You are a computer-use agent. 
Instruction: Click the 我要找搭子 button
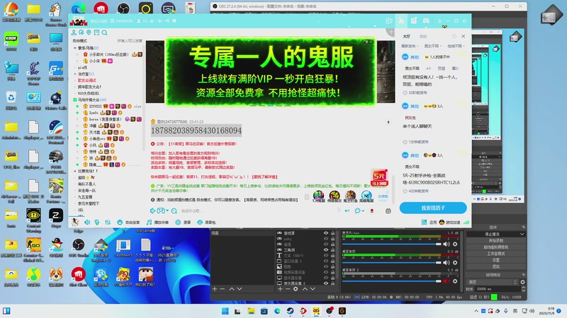click(x=433, y=208)
